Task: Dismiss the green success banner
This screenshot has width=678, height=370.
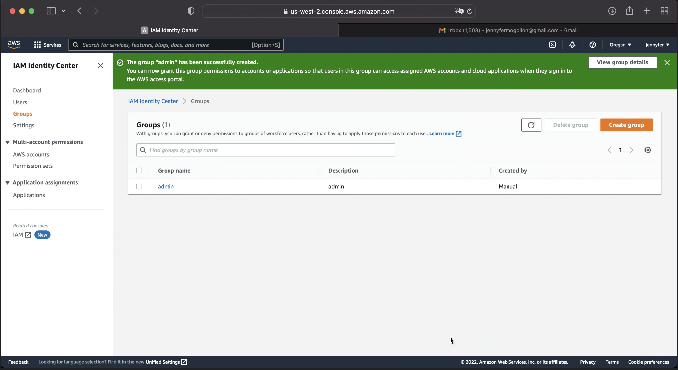Action: [x=667, y=63]
